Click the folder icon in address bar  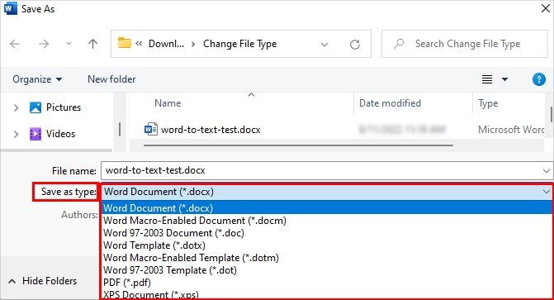click(125, 43)
